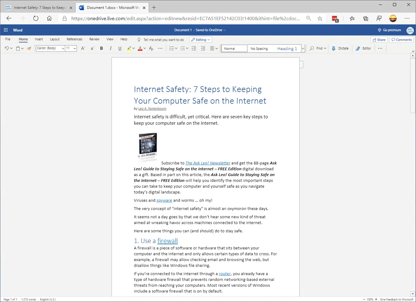
Task: Open browser Collections
Action: tap(366, 18)
